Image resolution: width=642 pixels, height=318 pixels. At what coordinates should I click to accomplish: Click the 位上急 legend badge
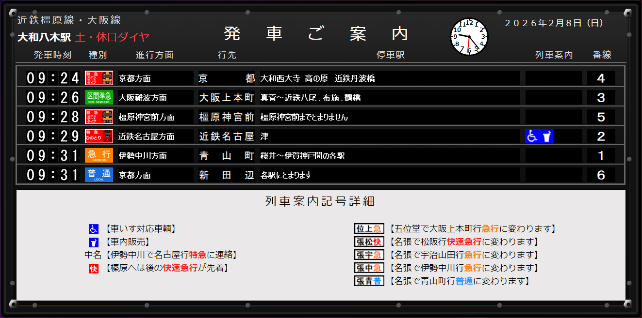click(369, 229)
